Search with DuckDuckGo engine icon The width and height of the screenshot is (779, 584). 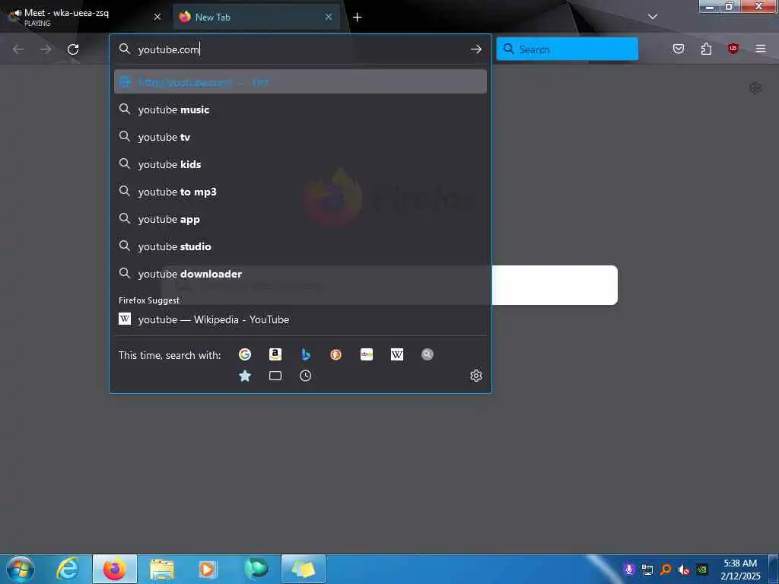(335, 354)
